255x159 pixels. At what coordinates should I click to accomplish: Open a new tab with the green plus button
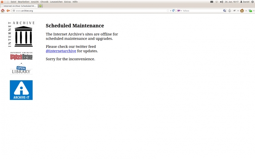pos(40,6)
